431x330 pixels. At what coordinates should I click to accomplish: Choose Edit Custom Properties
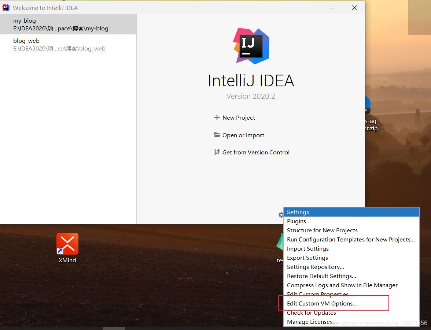[351, 295]
